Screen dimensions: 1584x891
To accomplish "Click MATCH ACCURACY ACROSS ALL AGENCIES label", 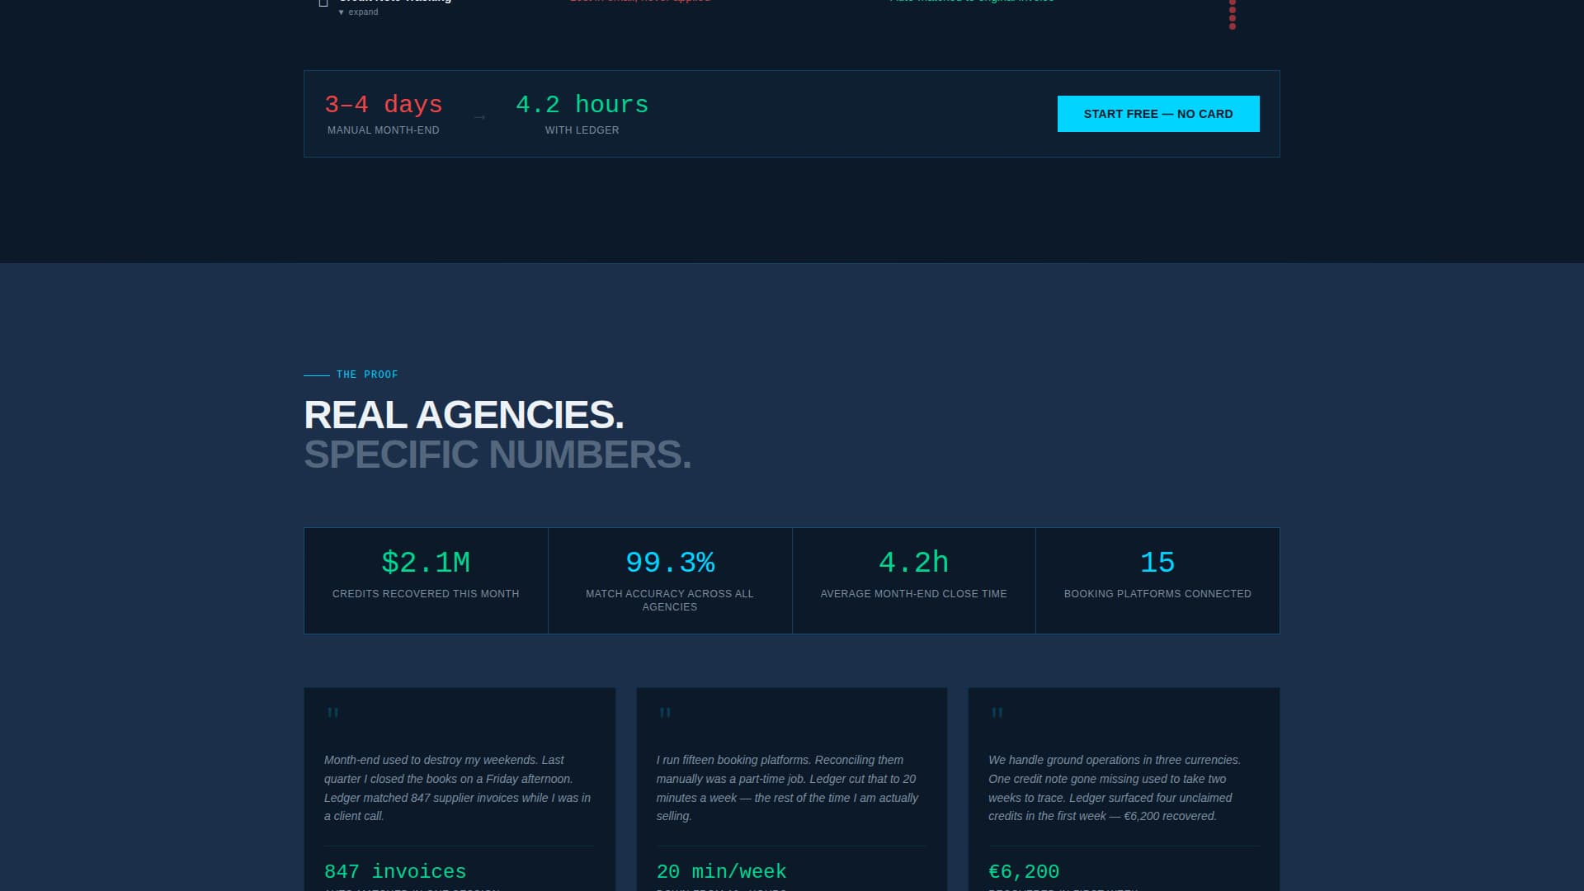I will [x=670, y=601].
